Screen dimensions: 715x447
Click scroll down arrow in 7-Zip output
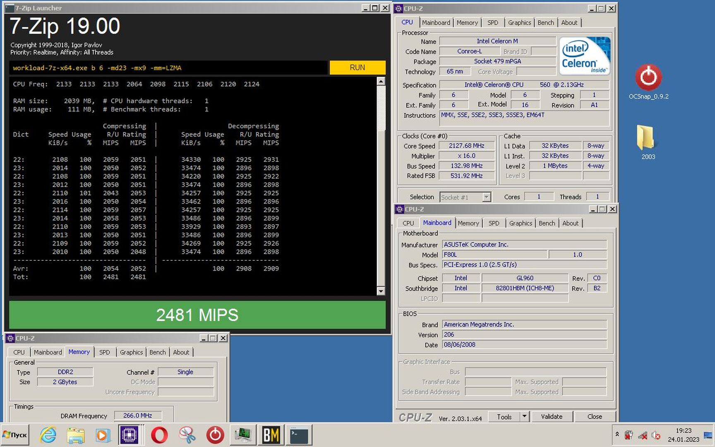pos(381,291)
